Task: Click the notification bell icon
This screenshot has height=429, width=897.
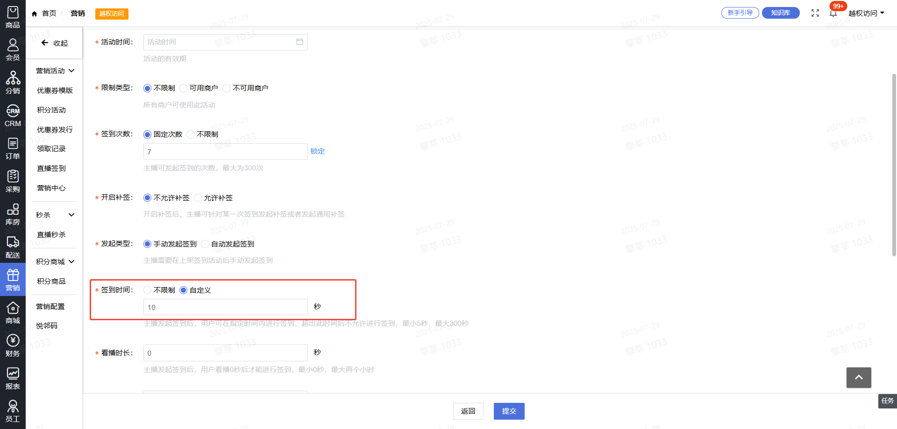Action: 833,13
